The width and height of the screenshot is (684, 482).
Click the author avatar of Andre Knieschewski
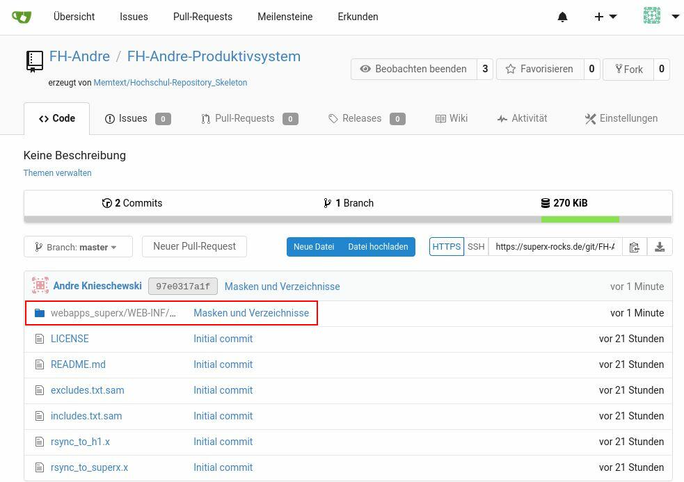[x=40, y=286]
